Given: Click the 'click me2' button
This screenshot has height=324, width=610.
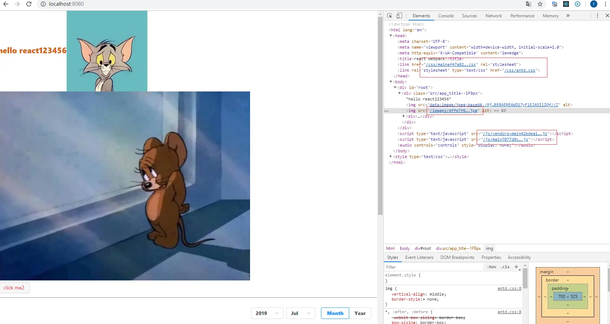Looking at the screenshot, I should point(14,288).
